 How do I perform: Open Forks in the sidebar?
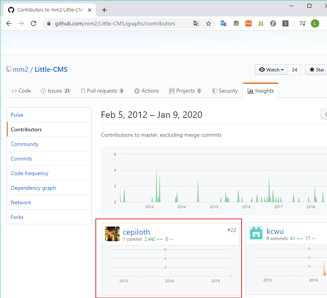click(x=49, y=217)
